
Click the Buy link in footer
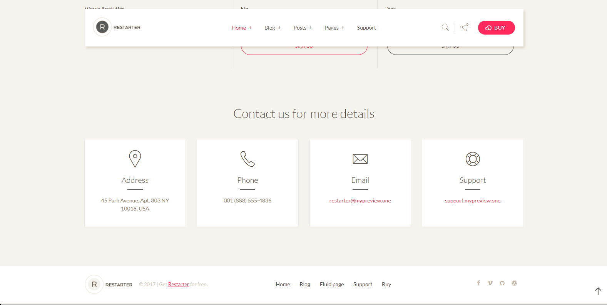pyautogui.click(x=386, y=284)
